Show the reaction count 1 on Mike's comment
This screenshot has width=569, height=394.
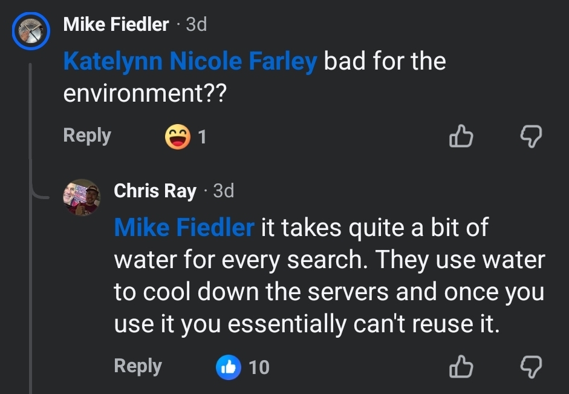pyautogui.click(x=203, y=138)
